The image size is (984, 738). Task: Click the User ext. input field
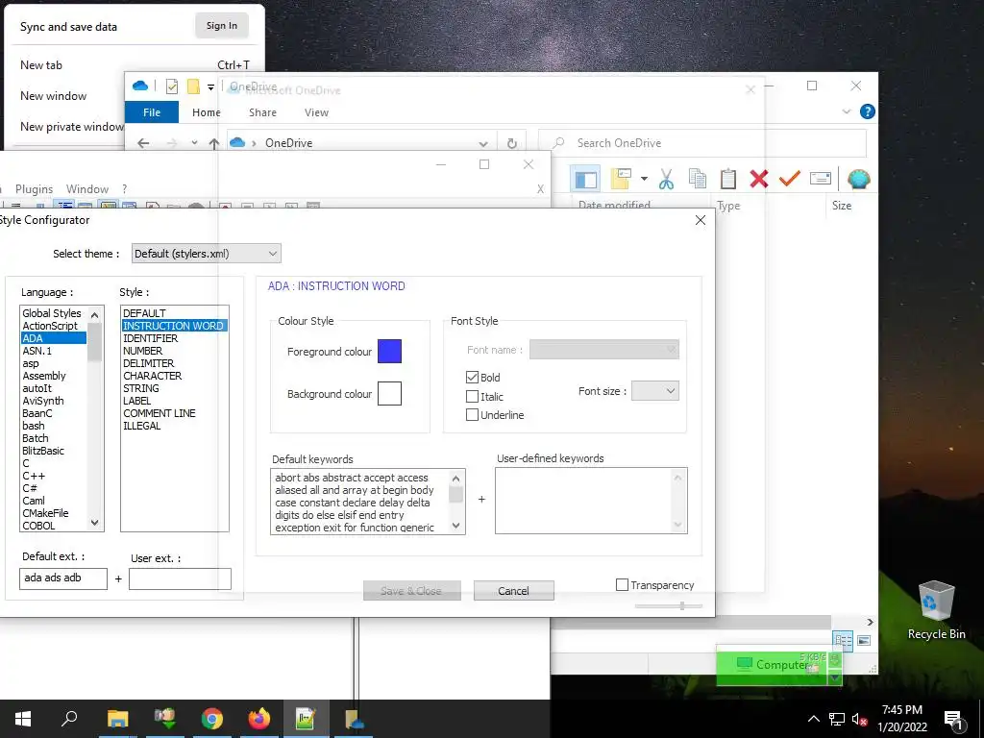180,578
